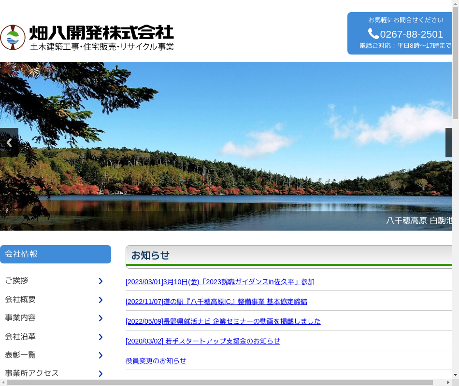Viewport: 459px width, 386px height.
Task: Show previous slide with left arrow
Action: 9,143
